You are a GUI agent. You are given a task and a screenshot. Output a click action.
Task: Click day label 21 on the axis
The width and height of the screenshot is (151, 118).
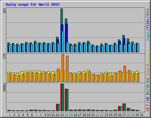pos(97,115)
